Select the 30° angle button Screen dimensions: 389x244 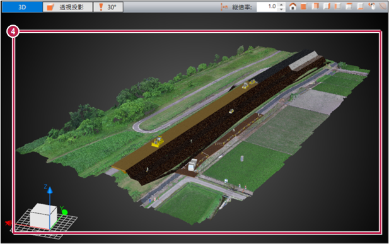tap(108, 7)
